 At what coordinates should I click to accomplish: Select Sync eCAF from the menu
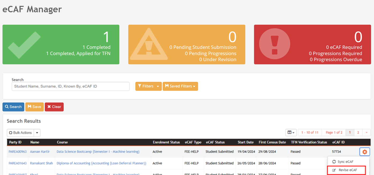click(x=345, y=162)
